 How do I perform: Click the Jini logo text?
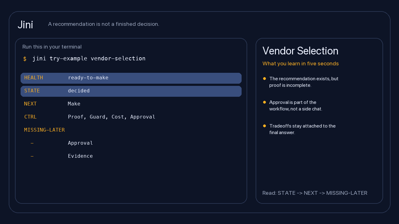25,25
